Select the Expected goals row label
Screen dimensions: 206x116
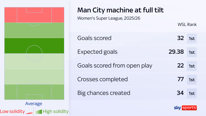tap(97, 52)
